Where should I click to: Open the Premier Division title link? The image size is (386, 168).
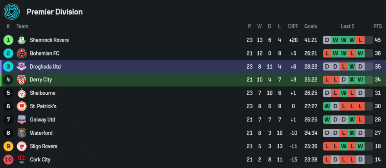(54, 12)
